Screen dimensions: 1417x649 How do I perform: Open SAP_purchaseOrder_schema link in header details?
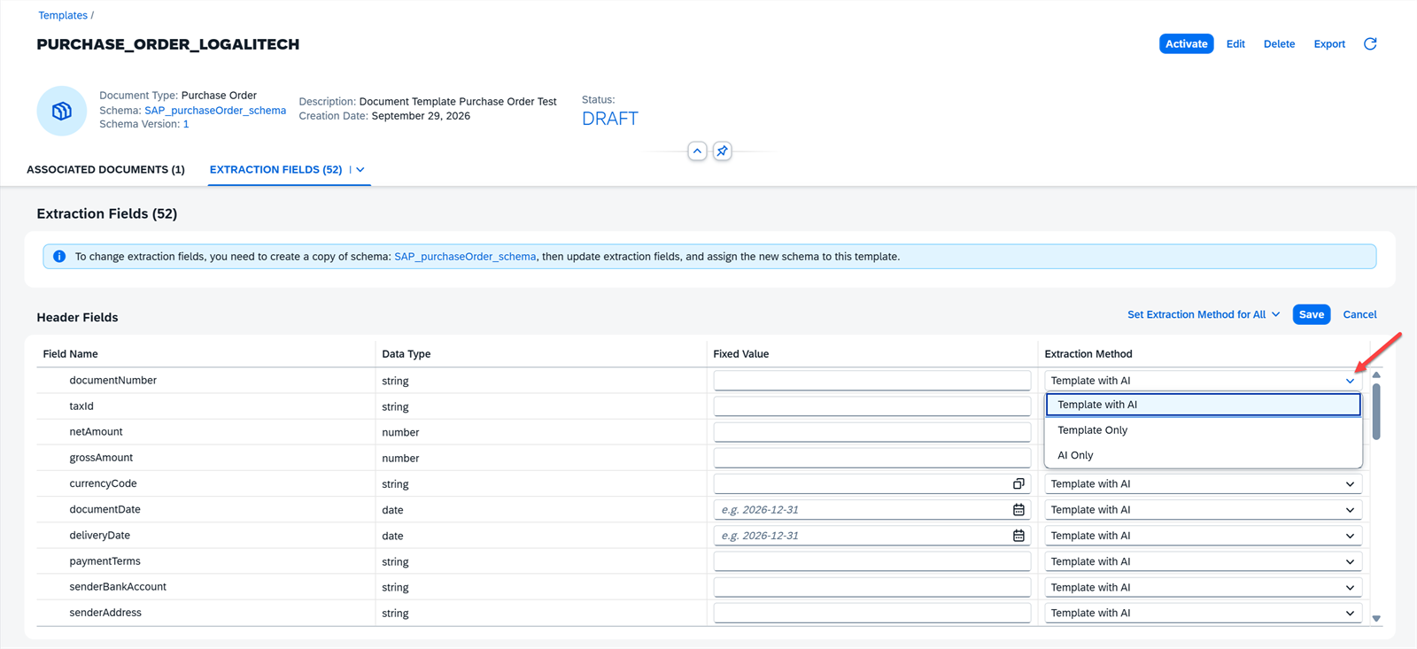point(215,111)
